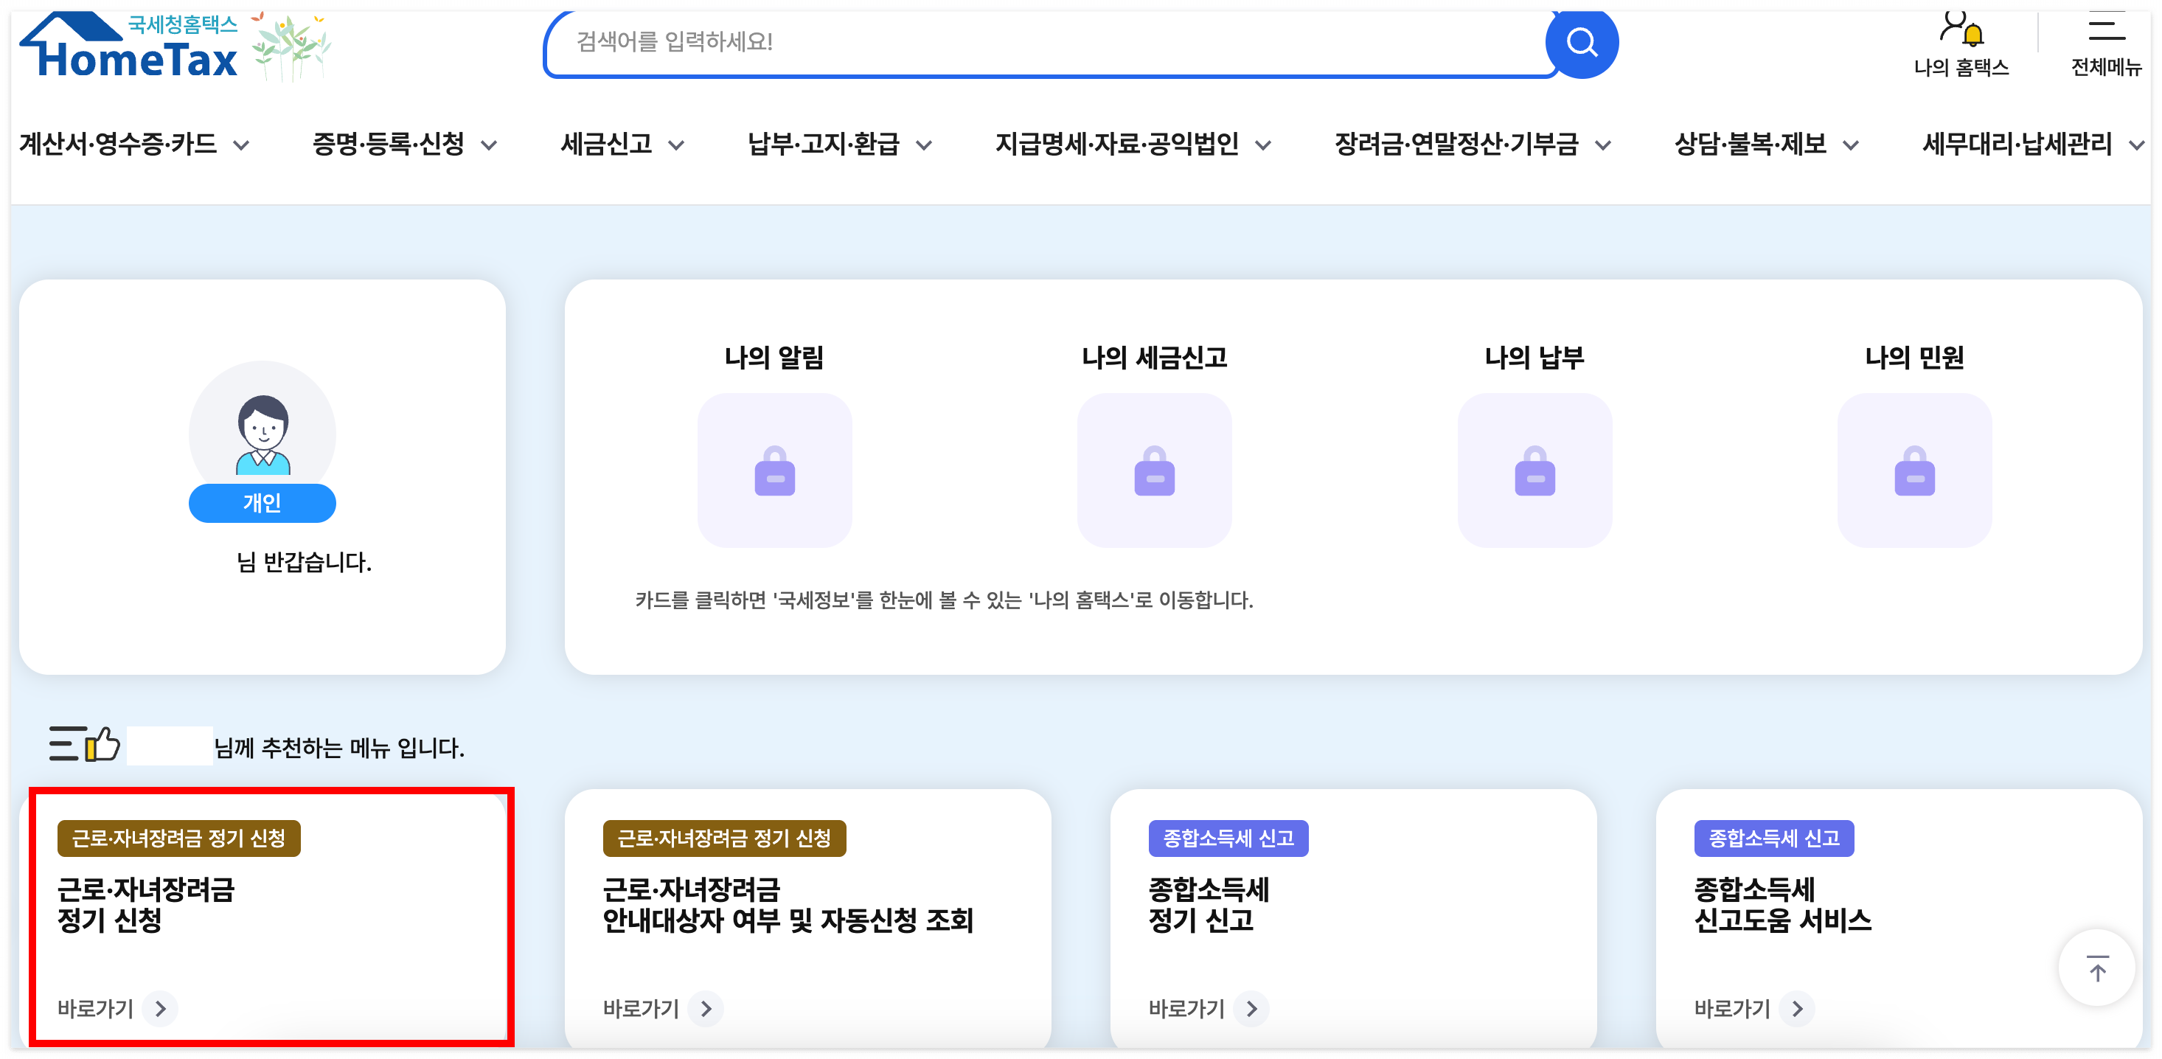The height and width of the screenshot is (1059, 2162).
Task: Click the 나의 세금신고 heading
Action: click(1154, 358)
